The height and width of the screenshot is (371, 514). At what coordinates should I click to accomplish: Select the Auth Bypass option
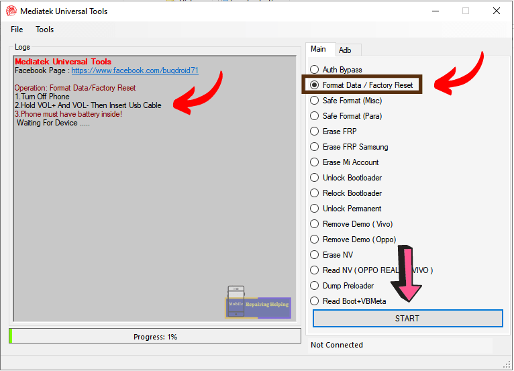pyautogui.click(x=336, y=70)
